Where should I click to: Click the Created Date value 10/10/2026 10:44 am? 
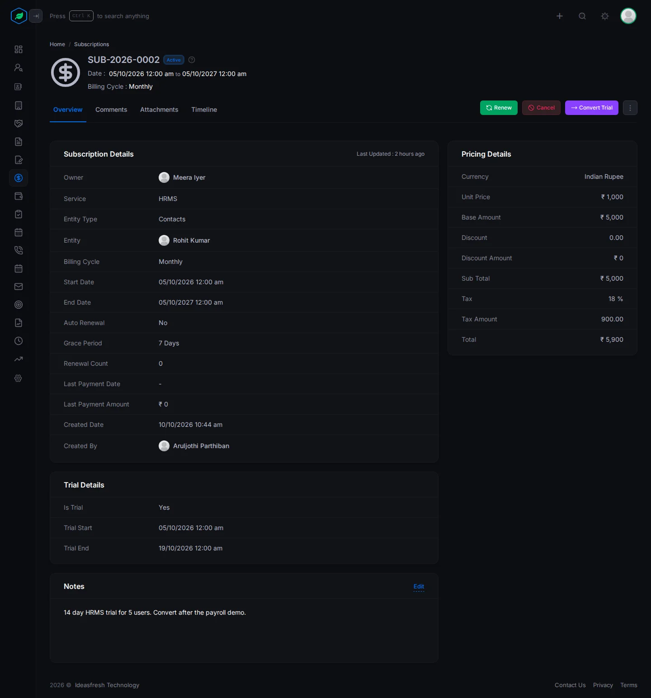190,425
